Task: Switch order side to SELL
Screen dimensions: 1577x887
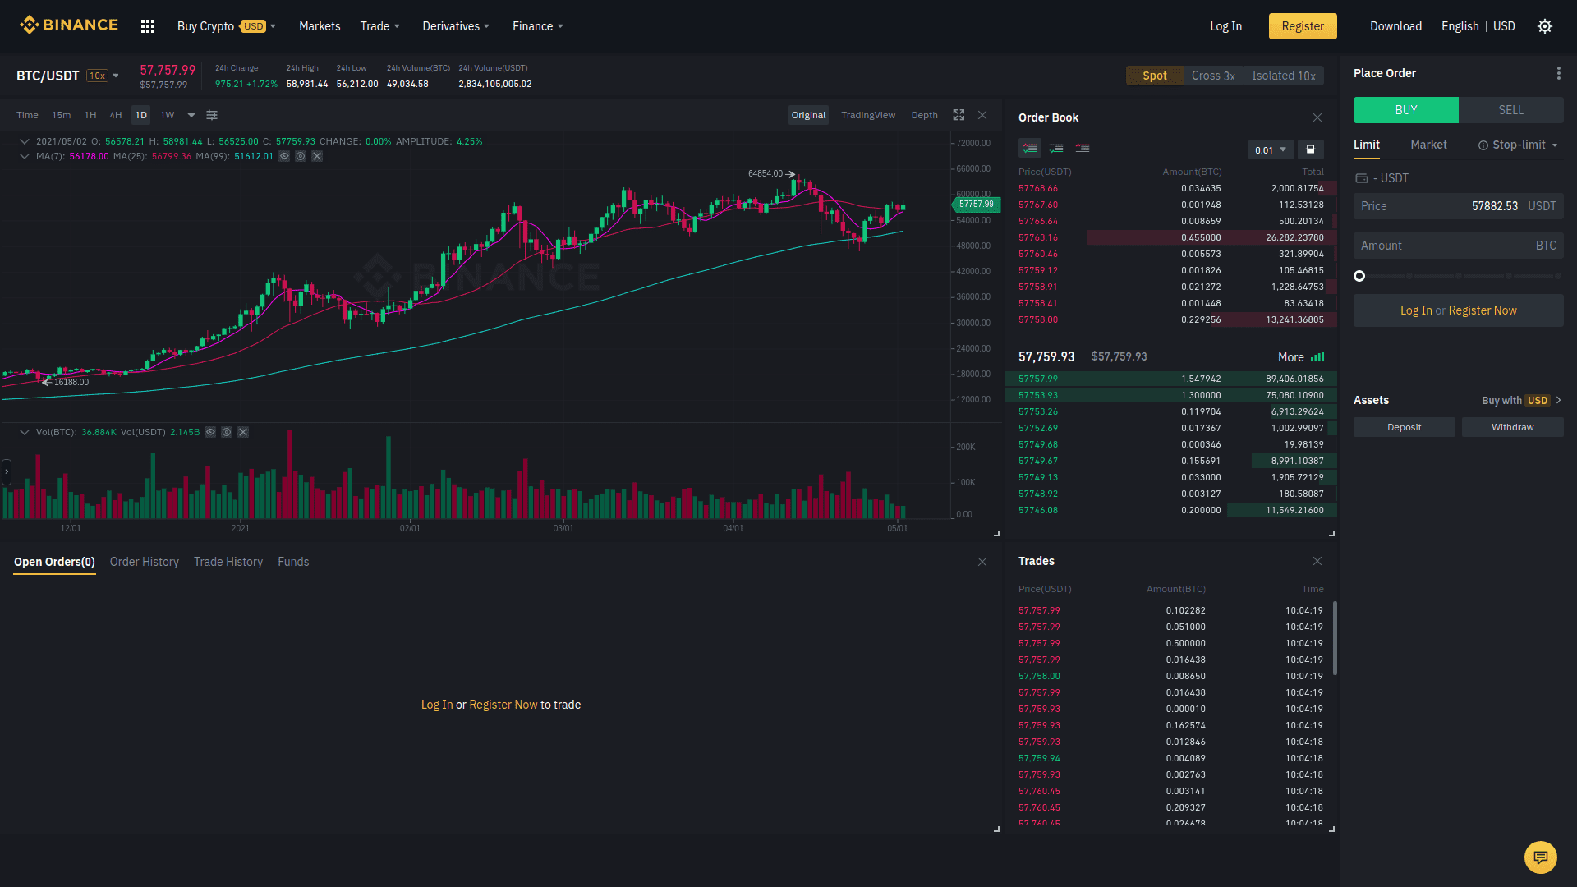Action: [1510, 110]
